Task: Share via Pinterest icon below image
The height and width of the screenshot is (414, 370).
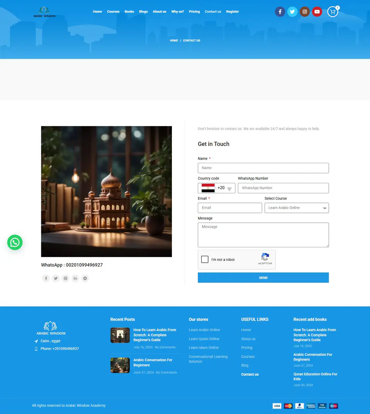Action: 66,278
